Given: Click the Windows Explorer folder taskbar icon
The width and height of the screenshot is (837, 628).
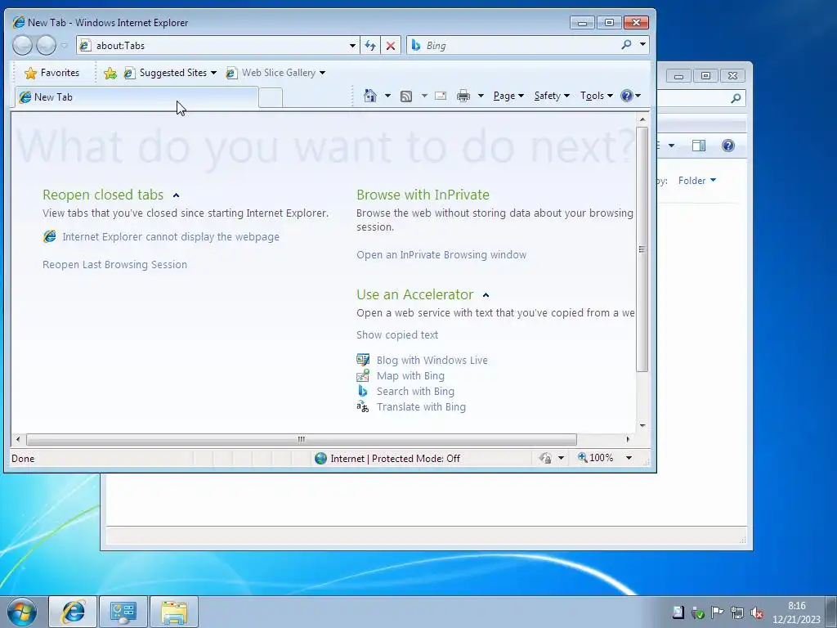Looking at the screenshot, I should [174, 612].
